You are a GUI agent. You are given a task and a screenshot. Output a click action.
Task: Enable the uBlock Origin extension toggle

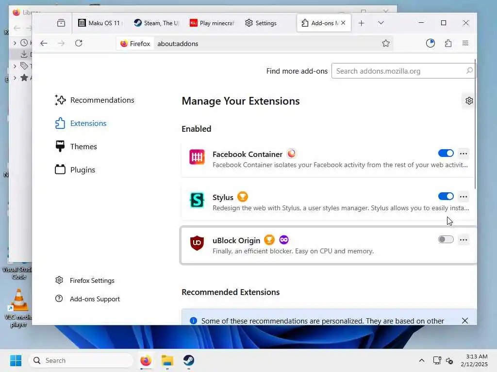point(446,239)
